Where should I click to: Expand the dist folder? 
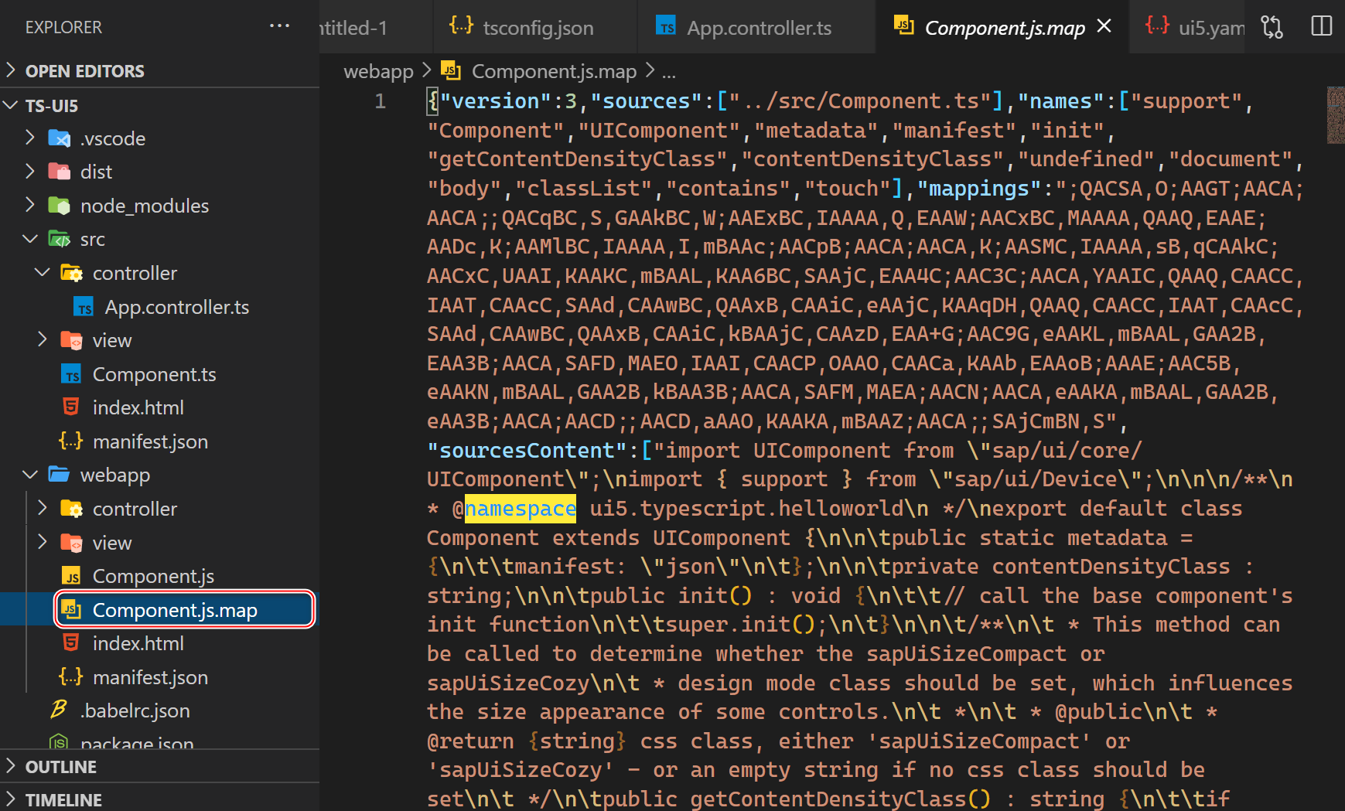tap(159, 172)
